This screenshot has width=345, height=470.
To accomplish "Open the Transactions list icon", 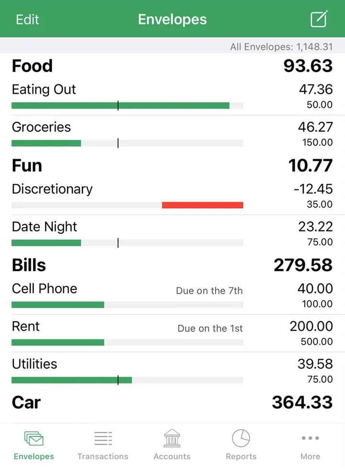I will (103, 438).
